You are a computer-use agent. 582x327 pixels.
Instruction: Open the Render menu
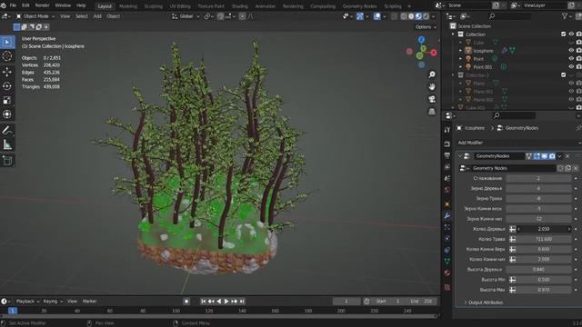[43, 5]
